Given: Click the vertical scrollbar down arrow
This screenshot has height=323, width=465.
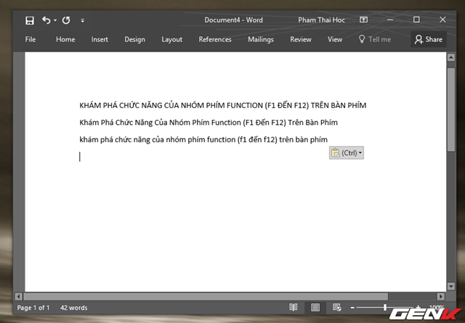Looking at the screenshot, I should tap(451, 286).
